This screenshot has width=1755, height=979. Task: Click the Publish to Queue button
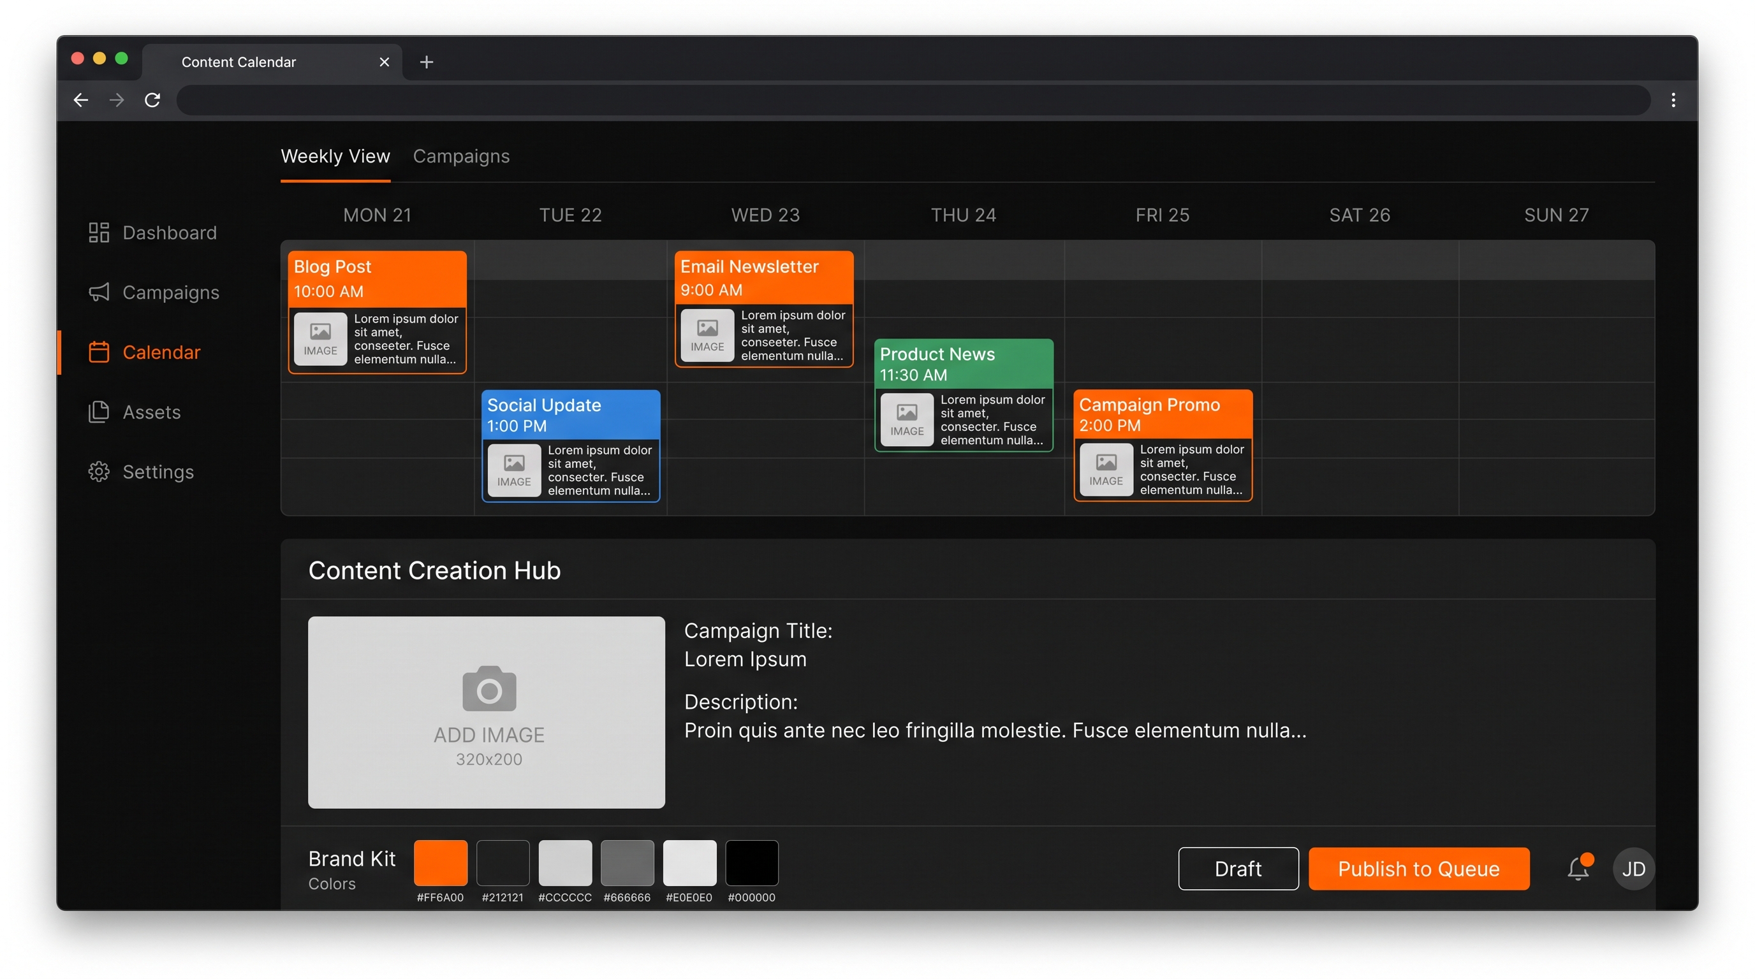click(1418, 869)
